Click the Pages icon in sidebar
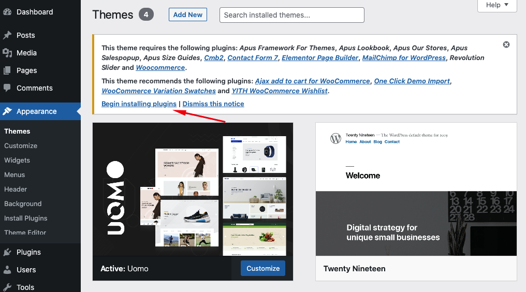The height and width of the screenshot is (292, 526). 7,70
